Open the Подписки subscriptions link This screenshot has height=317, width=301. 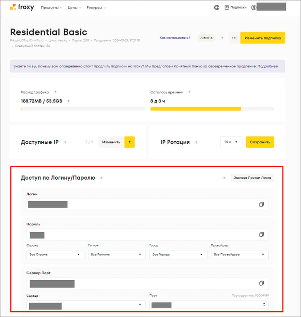[236, 8]
